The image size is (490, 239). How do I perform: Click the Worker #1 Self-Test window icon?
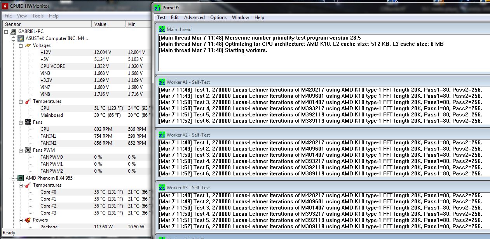coord(162,82)
